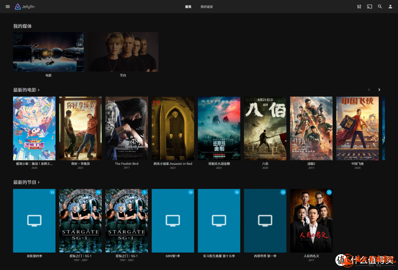Open the 良医第四季 show card
The image size is (398, 270).
click(x=34, y=221)
